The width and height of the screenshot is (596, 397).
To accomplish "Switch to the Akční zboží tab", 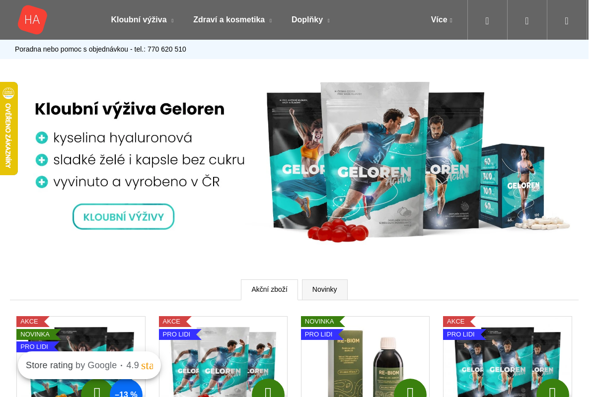I will click(269, 289).
